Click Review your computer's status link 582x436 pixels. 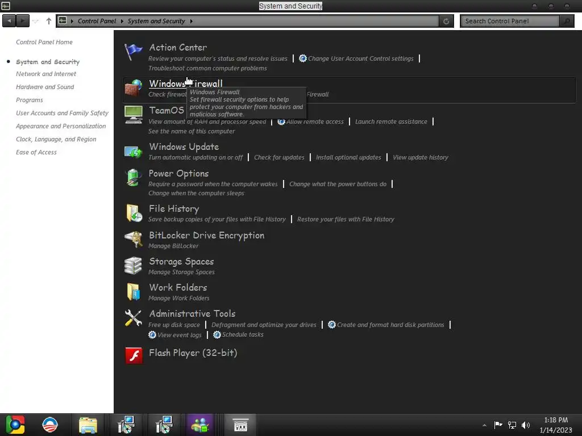(x=218, y=58)
